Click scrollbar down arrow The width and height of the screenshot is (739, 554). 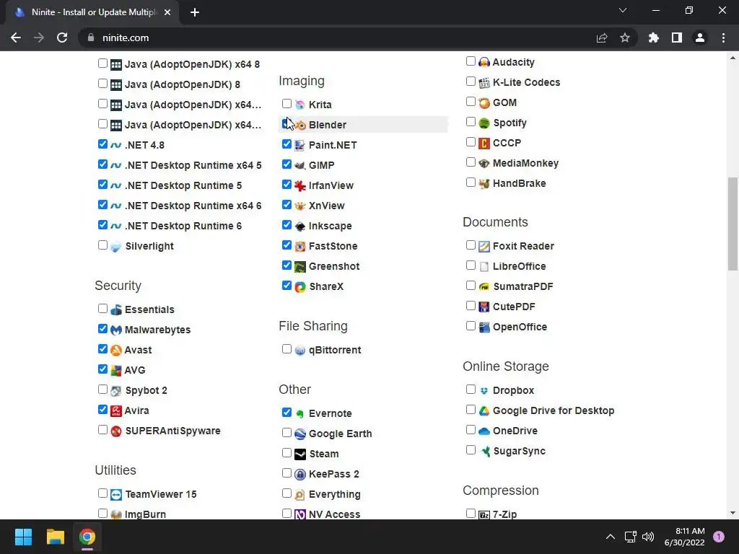coord(733,513)
